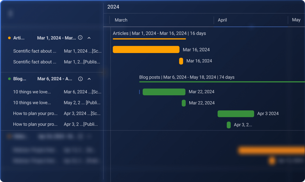This screenshot has width=305, height=182.
Task: Click the 2024 year header
Action: pyautogui.click(x=113, y=7)
